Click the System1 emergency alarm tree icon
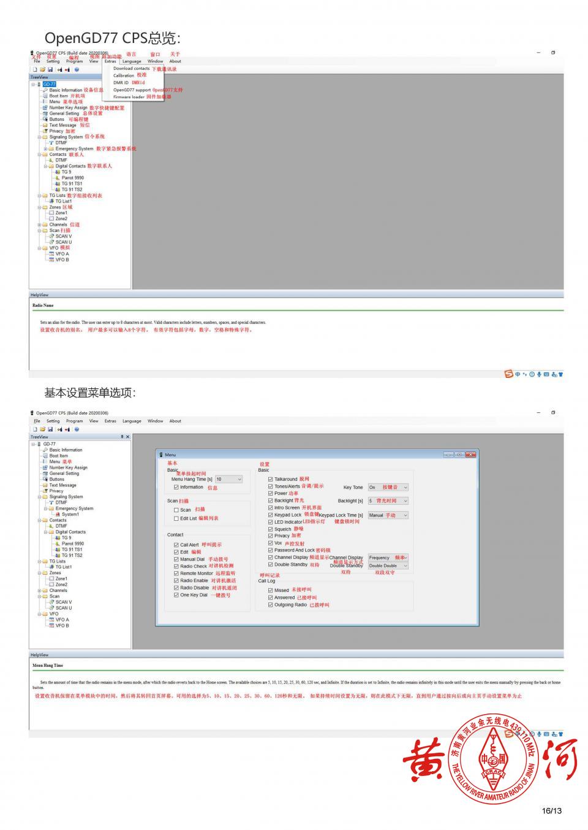The image size is (588, 830). click(57, 514)
